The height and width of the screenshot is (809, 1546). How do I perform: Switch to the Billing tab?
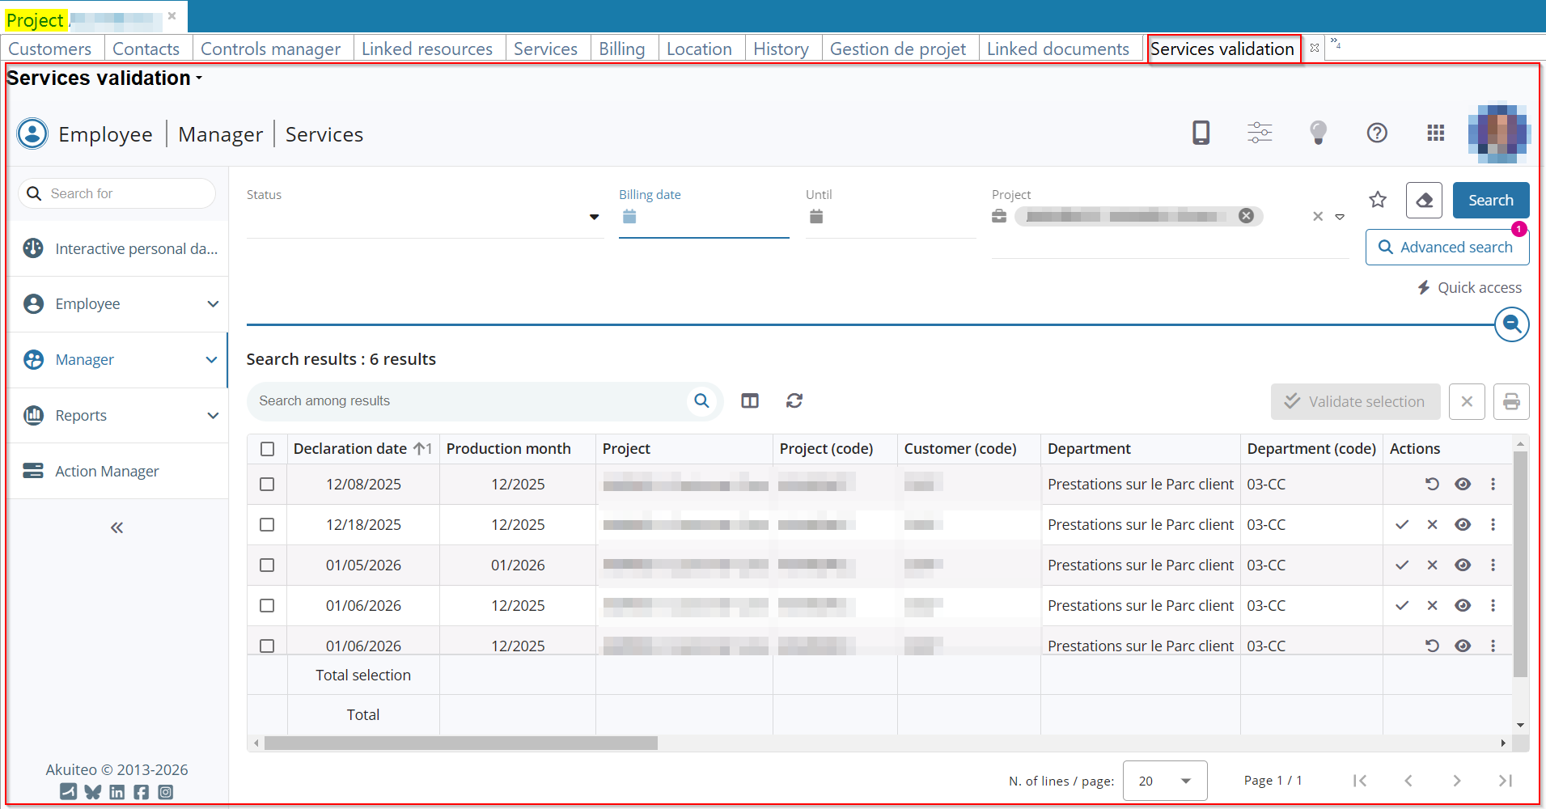[621, 49]
